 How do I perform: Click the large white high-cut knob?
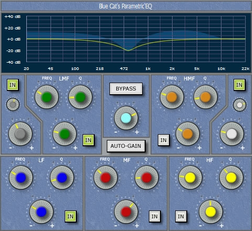point(232,134)
